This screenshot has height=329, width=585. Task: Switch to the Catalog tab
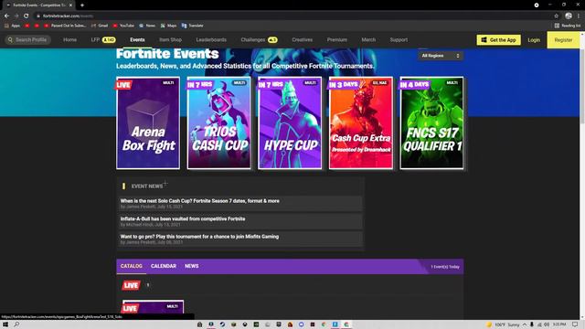tap(132, 266)
